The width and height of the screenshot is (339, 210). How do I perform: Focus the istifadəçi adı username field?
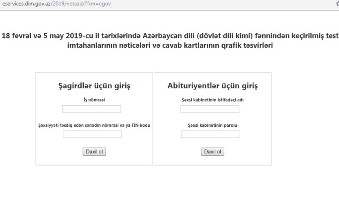click(x=210, y=109)
